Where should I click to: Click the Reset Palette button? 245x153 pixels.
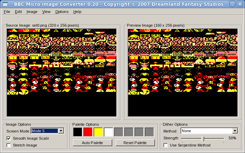(135, 143)
